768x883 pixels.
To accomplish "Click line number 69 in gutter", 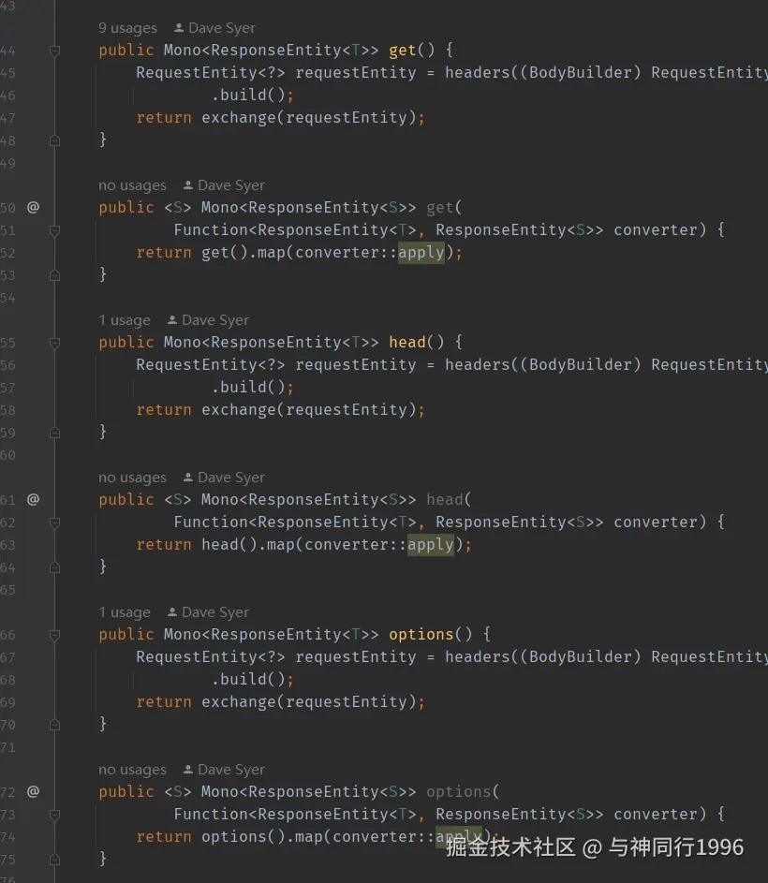I will point(7,703).
